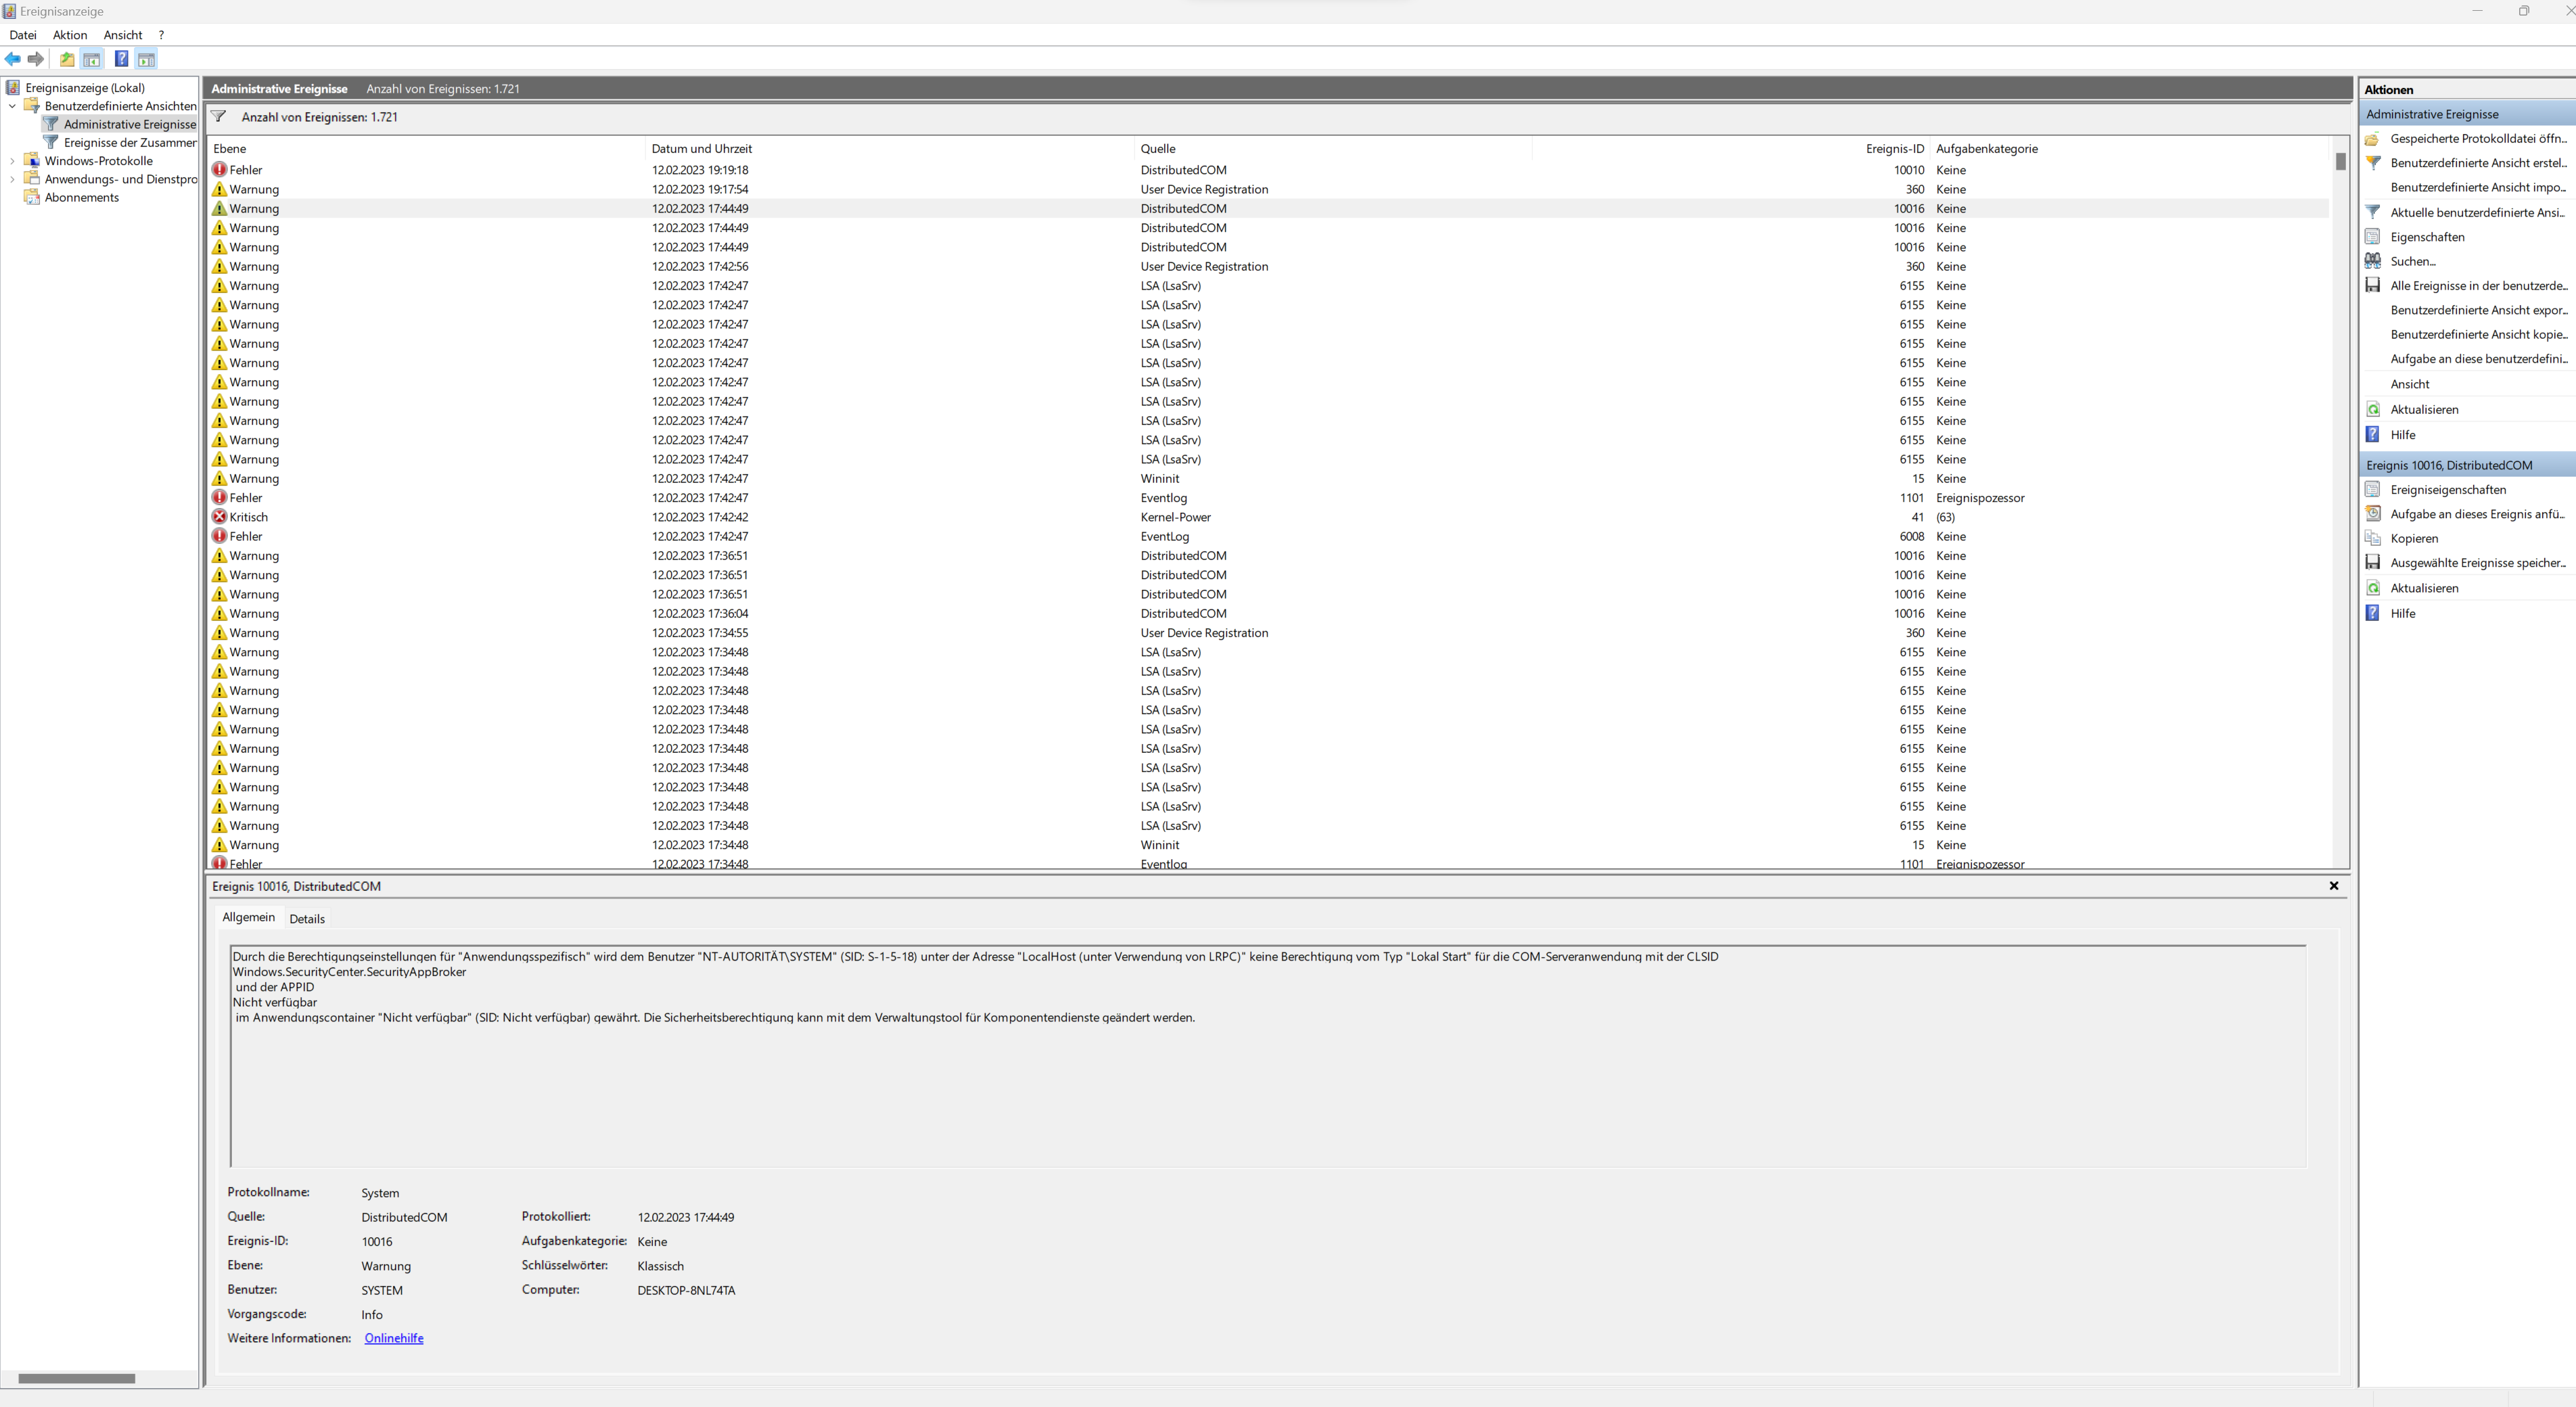
Task: Click the Ereigniseigenschaften icon
Action: click(2373, 490)
